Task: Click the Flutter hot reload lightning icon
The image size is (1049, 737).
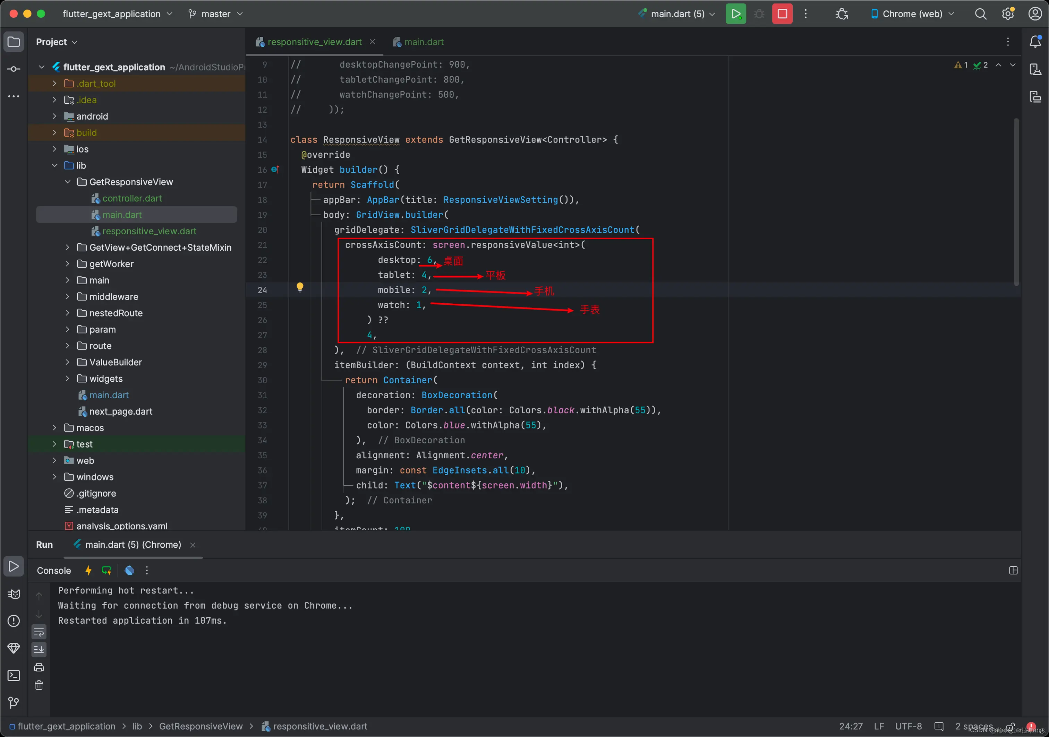Action: click(88, 570)
